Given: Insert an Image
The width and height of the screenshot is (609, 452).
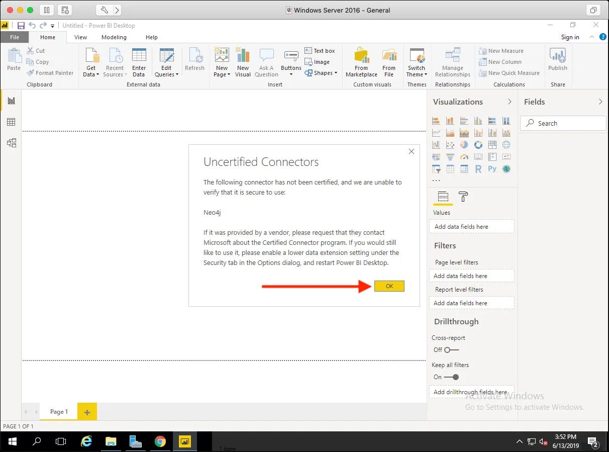Looking at the screenshot, I should [317, 62].
